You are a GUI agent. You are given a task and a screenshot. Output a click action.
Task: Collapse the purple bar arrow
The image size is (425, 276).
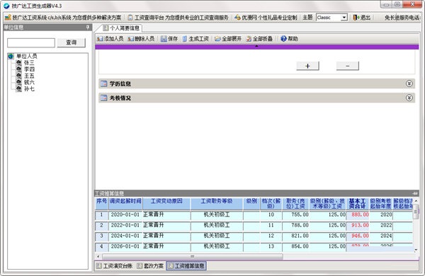256,46
